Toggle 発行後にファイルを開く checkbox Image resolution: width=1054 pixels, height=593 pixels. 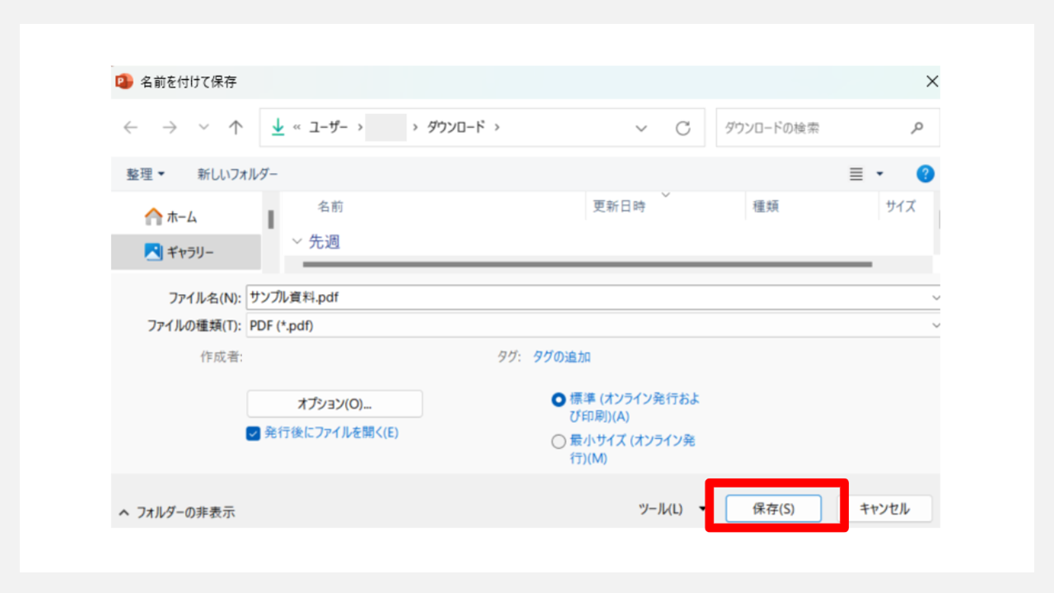pos(254,433)
